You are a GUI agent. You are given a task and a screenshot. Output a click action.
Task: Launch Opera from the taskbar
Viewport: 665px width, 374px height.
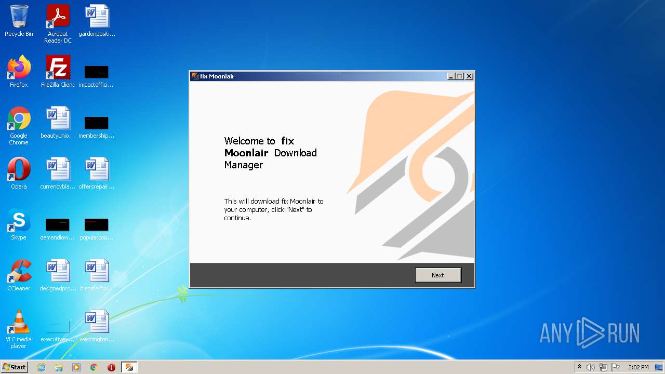[x=111, y=367]
